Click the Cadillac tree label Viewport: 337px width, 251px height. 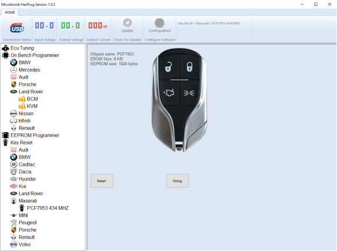pyautogui.click(x=27, y=164)
